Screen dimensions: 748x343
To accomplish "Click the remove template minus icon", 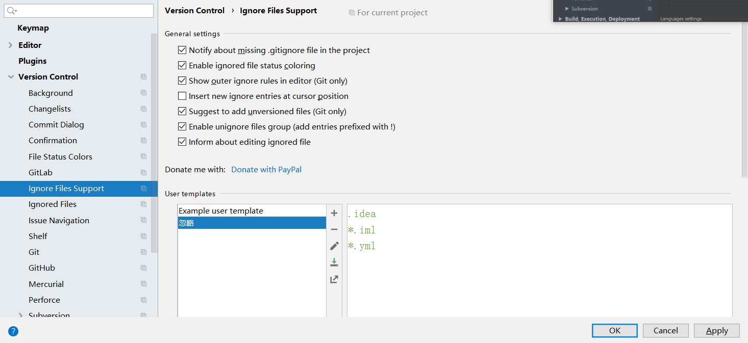I will (x=334, y=229).
